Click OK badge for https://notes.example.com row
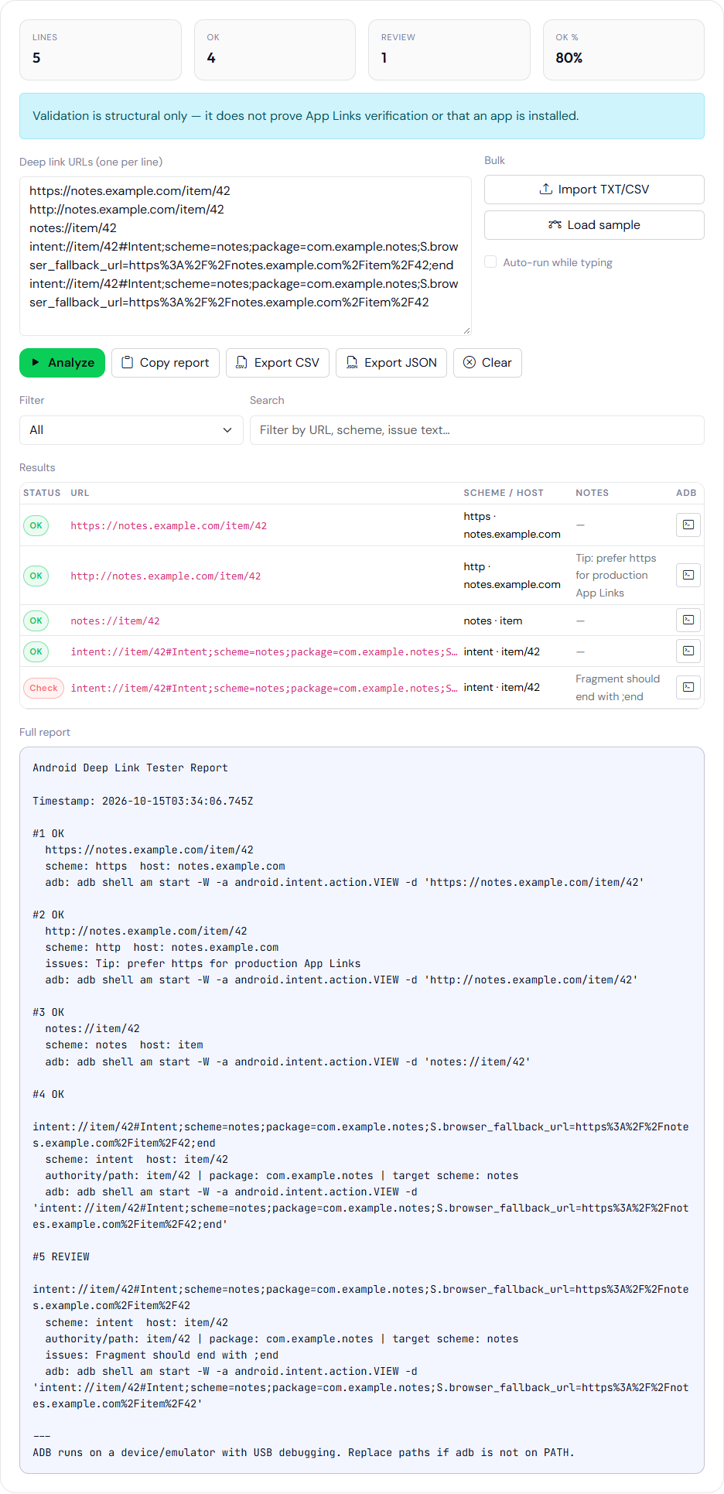Screen dimensions: 724x1494 point(36,525)
